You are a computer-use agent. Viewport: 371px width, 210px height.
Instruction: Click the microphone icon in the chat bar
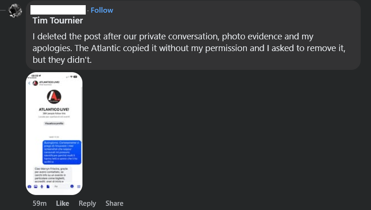41,187
